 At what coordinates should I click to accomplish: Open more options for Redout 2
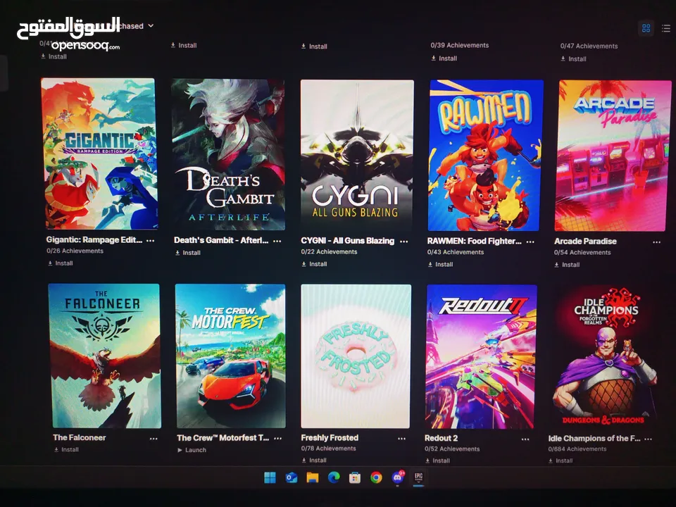click(525, 439)
